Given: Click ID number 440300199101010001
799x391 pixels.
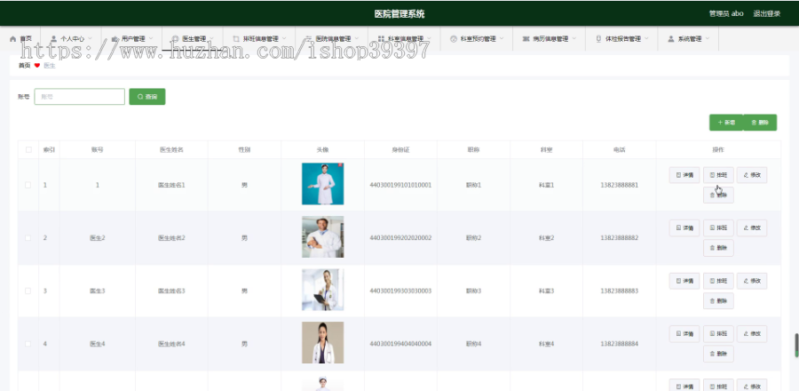Looking at the screenshot, I should 400,185.
